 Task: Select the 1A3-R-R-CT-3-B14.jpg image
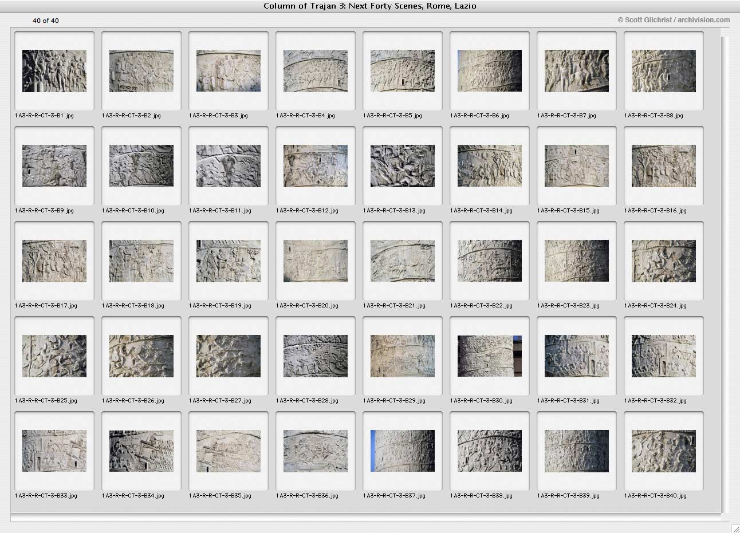click(490, 166)
